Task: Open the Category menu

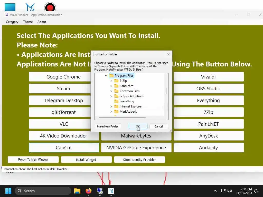Action: 12,22
